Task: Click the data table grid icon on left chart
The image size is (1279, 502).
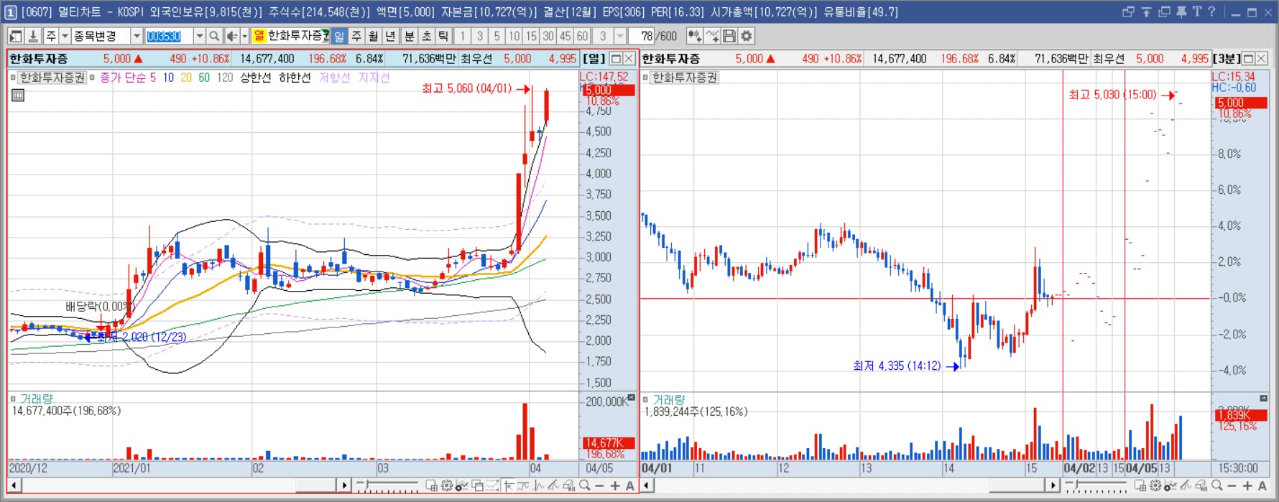Action: (x=18, y=95)
